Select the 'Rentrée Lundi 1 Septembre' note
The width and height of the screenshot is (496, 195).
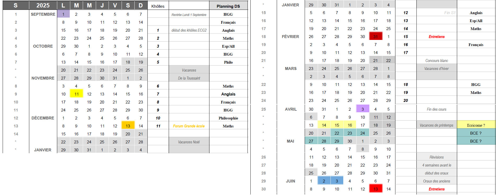(189, 15)
